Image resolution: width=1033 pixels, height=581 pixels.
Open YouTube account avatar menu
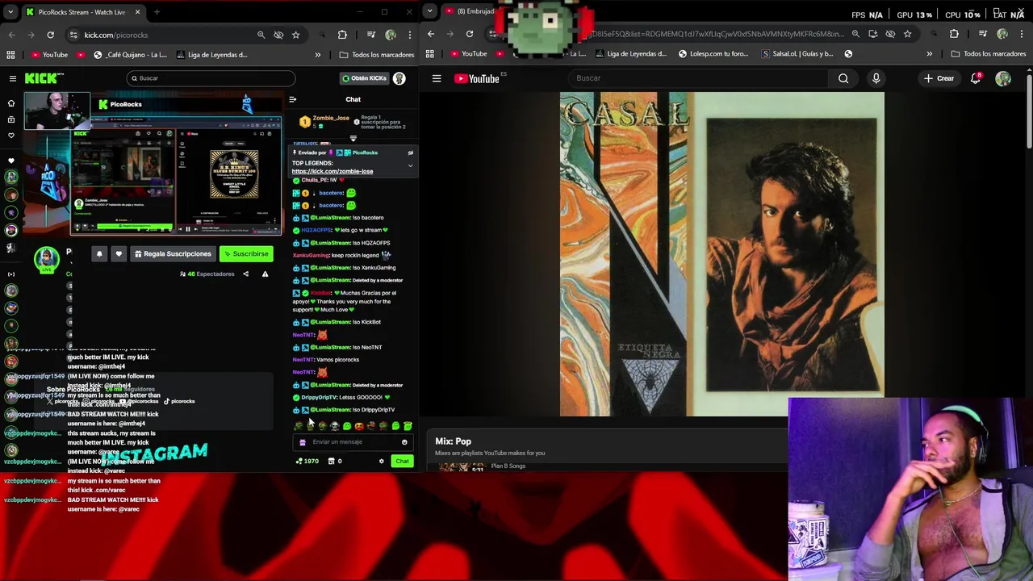1003,78
